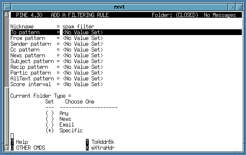Select the Any folder type radio option
Screen dimensions: 246x155
pos(50,113)
